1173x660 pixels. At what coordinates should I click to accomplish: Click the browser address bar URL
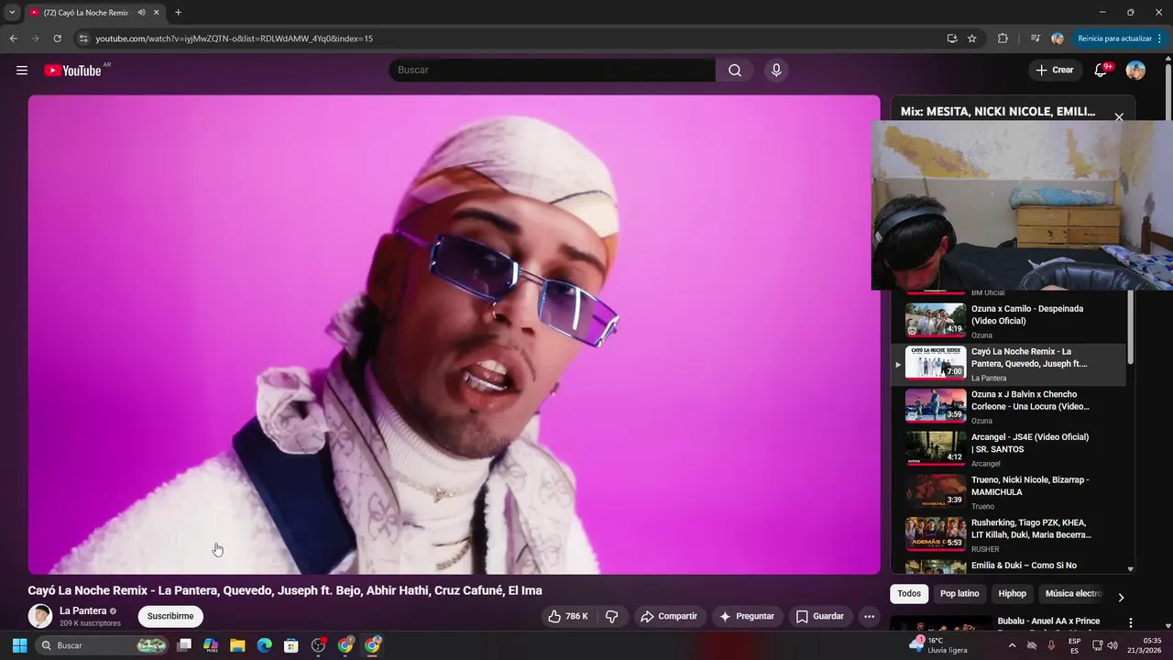(234, 38)
